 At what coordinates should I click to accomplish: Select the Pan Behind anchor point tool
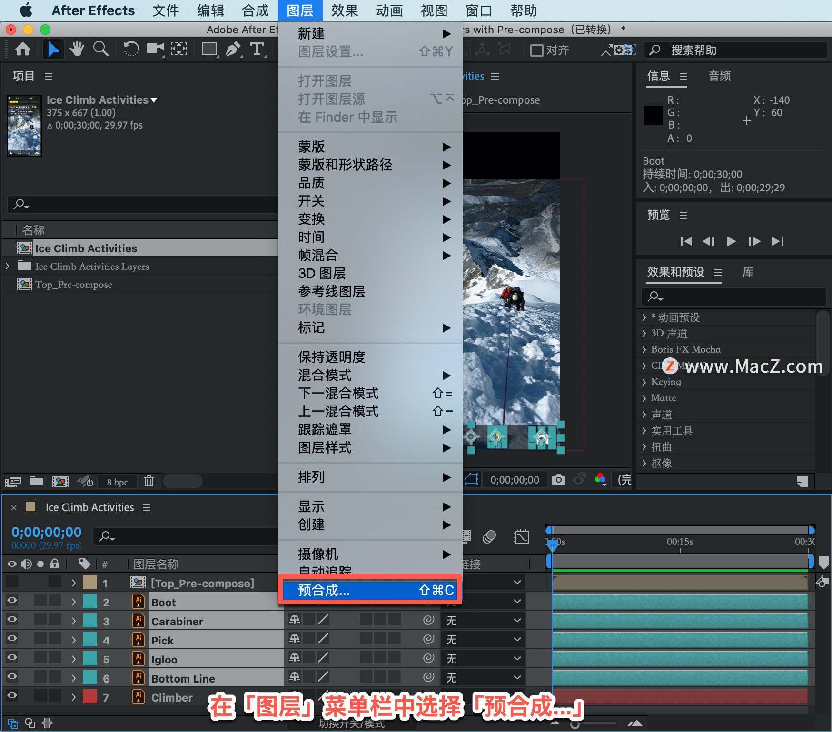point(179,49)
